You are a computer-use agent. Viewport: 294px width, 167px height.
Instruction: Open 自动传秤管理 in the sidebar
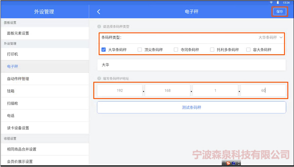click(18, 79)
